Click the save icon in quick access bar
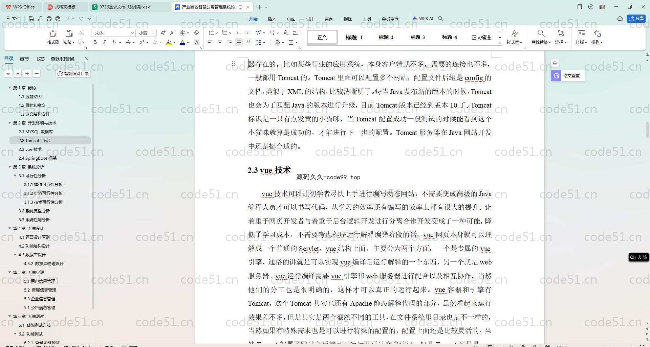 31,19
